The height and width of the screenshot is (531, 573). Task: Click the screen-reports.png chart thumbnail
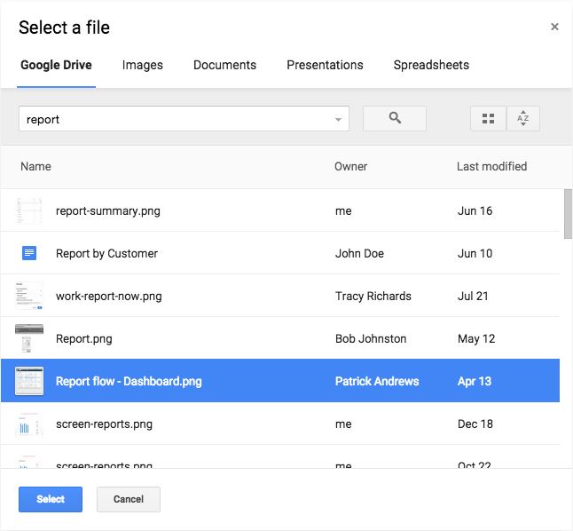(29, 424)
